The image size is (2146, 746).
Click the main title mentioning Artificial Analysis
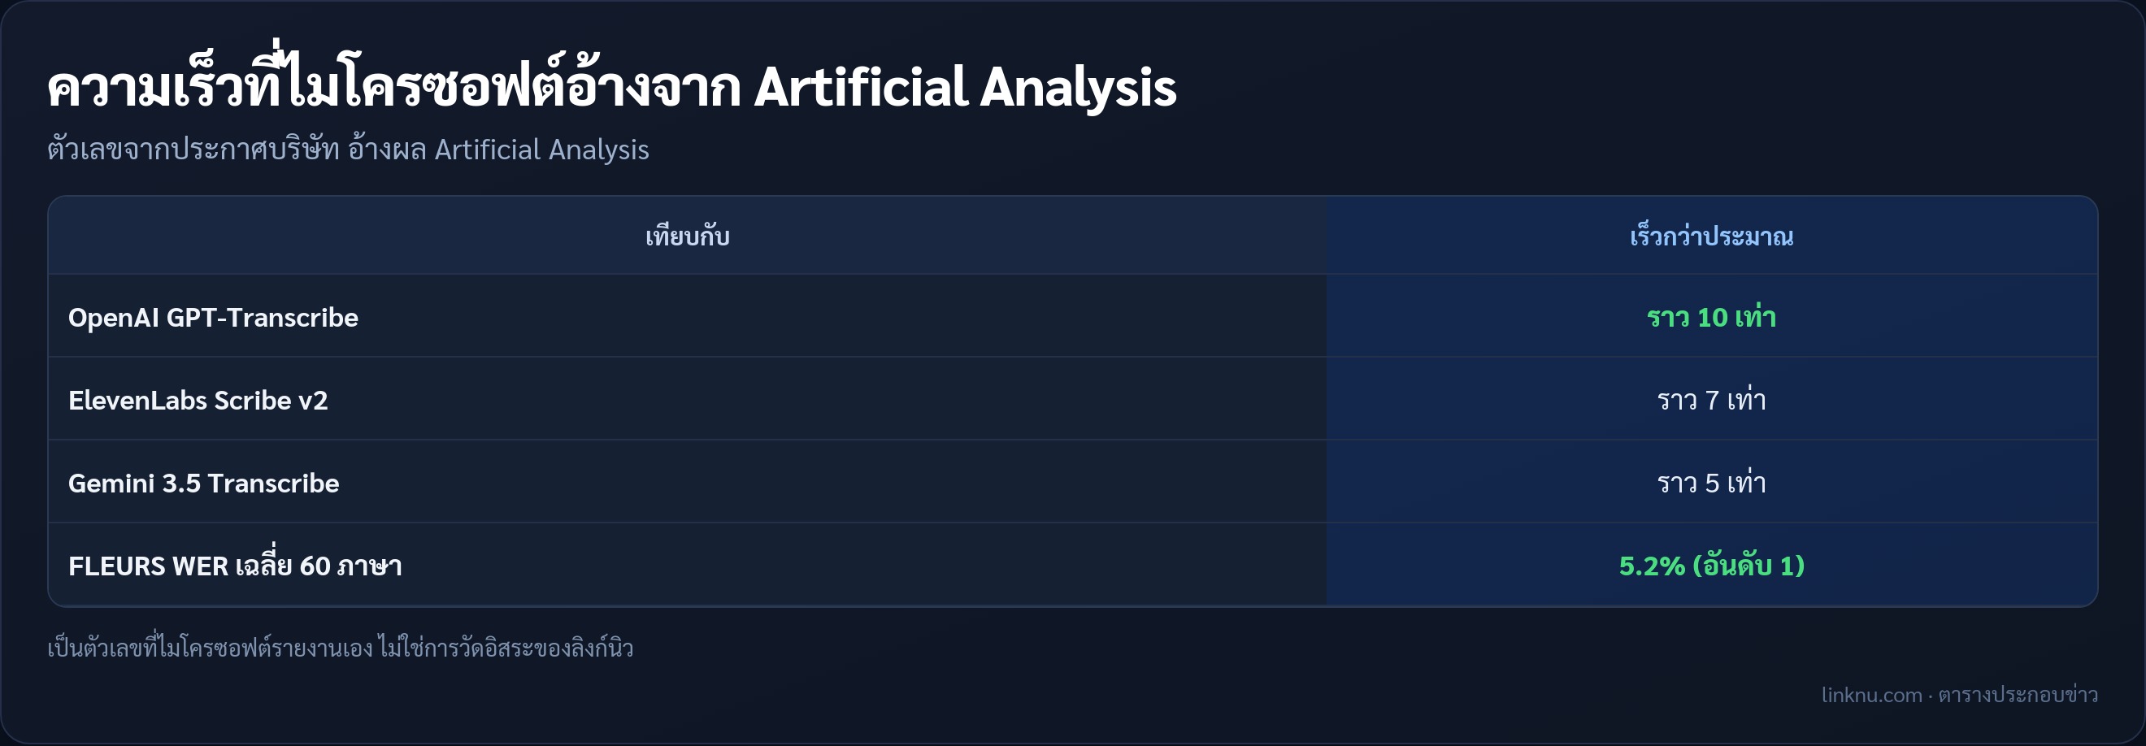tap(612, 86)
